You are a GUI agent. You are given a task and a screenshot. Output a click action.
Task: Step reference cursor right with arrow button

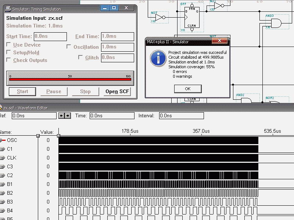click(x=68, y=116)
